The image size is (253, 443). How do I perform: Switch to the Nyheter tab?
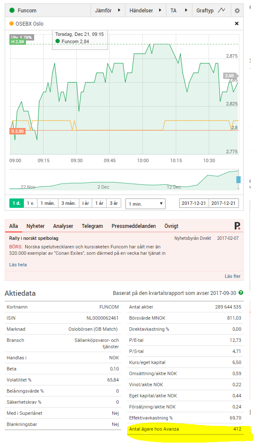coord(35,226)
